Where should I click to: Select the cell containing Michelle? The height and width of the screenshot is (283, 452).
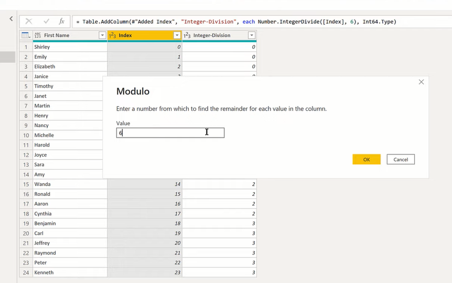pyautogui.click(x=68, y=135)
